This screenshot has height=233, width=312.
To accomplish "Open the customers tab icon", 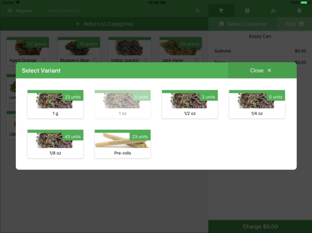I will (273, 11).
